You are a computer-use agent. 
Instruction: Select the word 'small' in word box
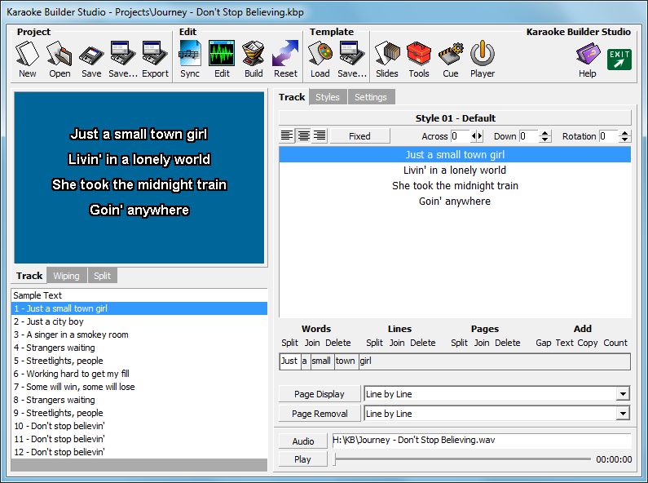321,361
